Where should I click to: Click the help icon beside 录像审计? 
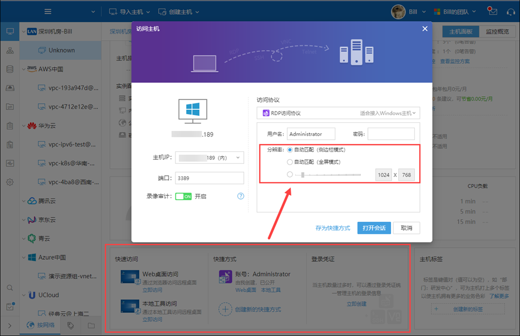coord(241,196)
